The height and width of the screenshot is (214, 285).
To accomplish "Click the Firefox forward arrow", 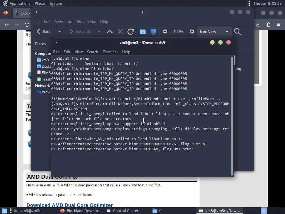I will click(x=16, y=25).
